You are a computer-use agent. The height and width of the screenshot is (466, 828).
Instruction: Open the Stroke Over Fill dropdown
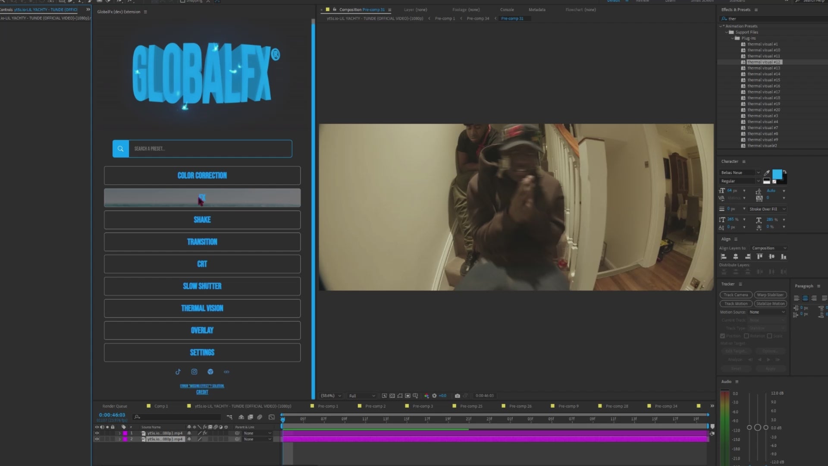coord(767,209)
